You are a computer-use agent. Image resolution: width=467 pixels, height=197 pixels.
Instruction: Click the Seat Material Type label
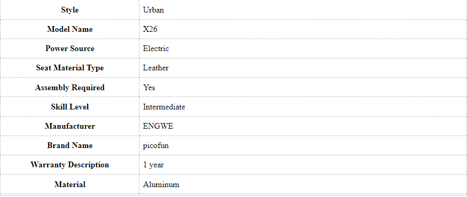[69, 68]
